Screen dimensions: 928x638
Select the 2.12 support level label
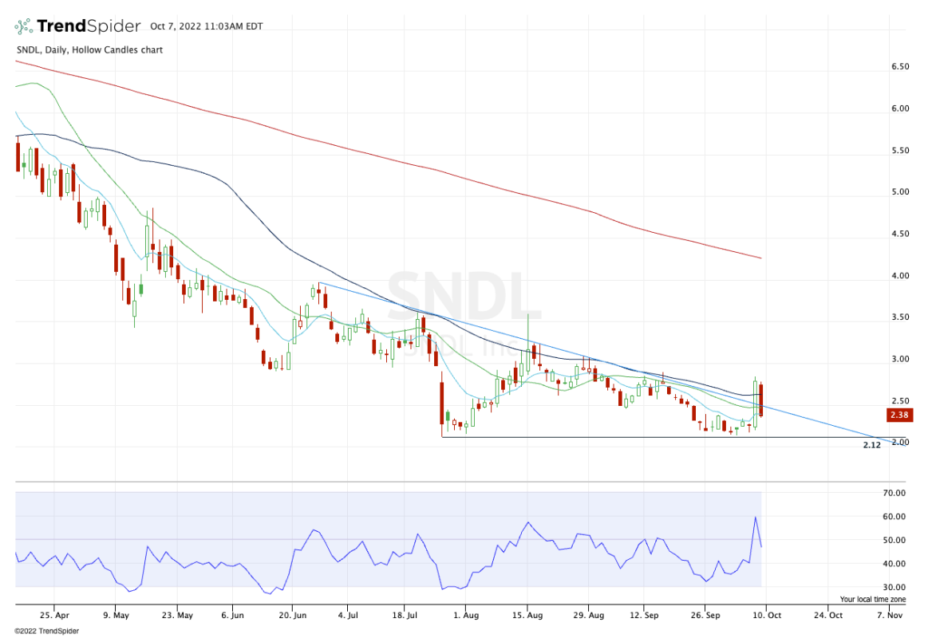click(871, 444)
